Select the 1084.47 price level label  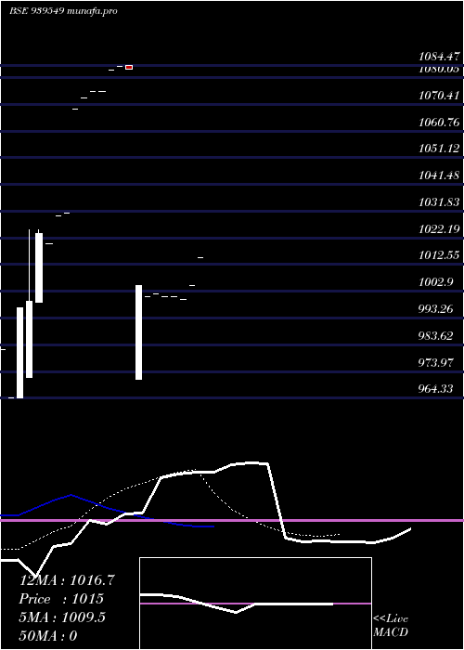(439, 56)
